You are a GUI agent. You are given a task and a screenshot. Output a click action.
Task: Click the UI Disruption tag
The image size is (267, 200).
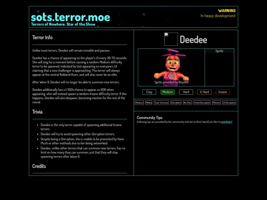[x=229, y=103]
